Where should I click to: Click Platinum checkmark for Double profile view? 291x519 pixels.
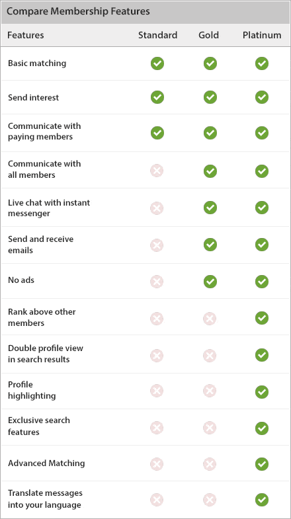[x=262, y=355]
